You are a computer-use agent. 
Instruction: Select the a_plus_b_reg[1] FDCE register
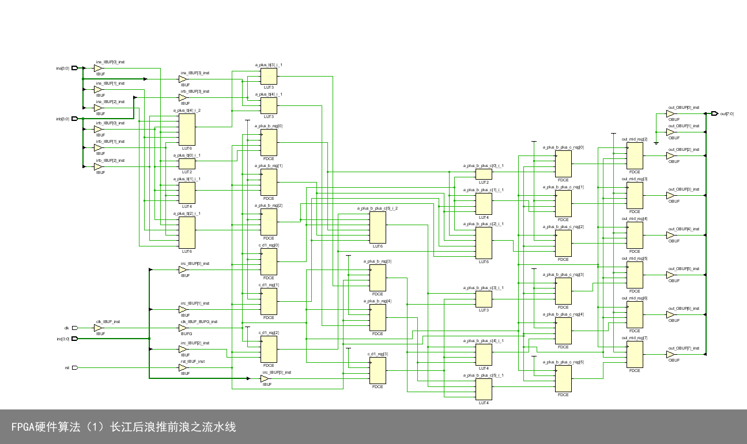[x=269, y=182]
